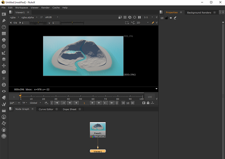The height and width of the screenshot is (159, 225).
Task: Switch to the Curve Editor tab
Action: 46,109
